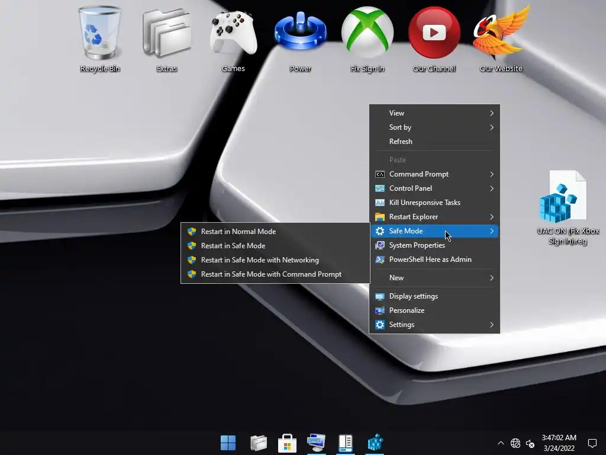Show hidden tray icons chevron
This screenshot has width=606, height=455.
[501, 443]
